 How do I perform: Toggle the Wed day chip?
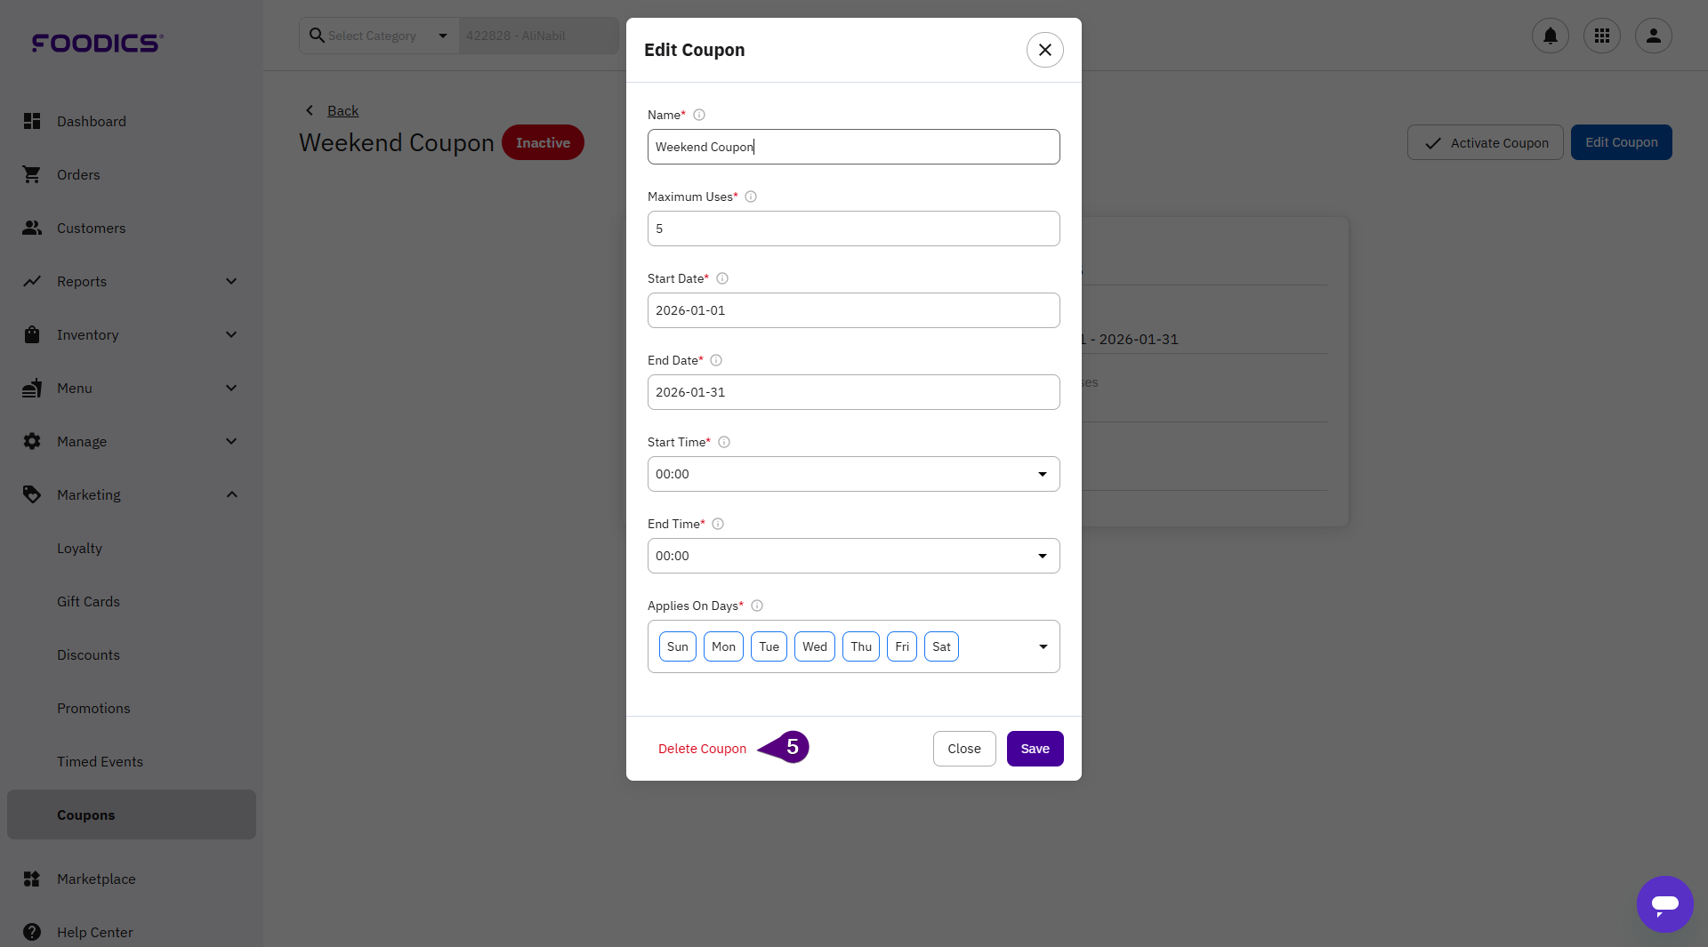814,646
